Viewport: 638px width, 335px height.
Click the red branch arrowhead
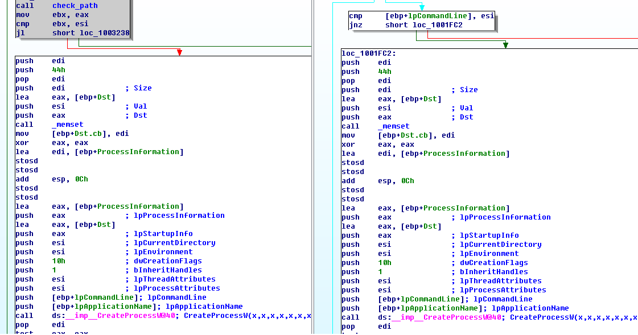pos(179,52)
